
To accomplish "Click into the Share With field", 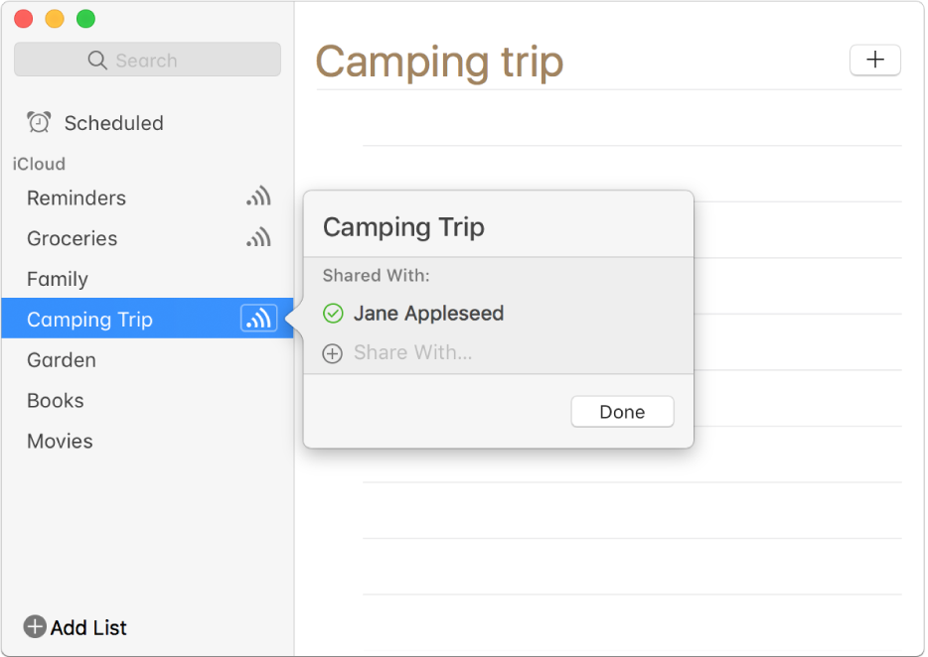I will [x=413, y=353].
